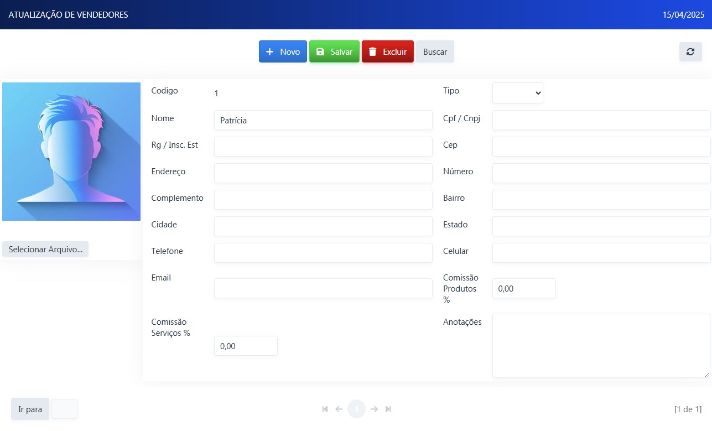Click the [1 de 1] record counter
The height and width of the screenshot is (431, 712).
pyautogui.click(x=688, y=409)
